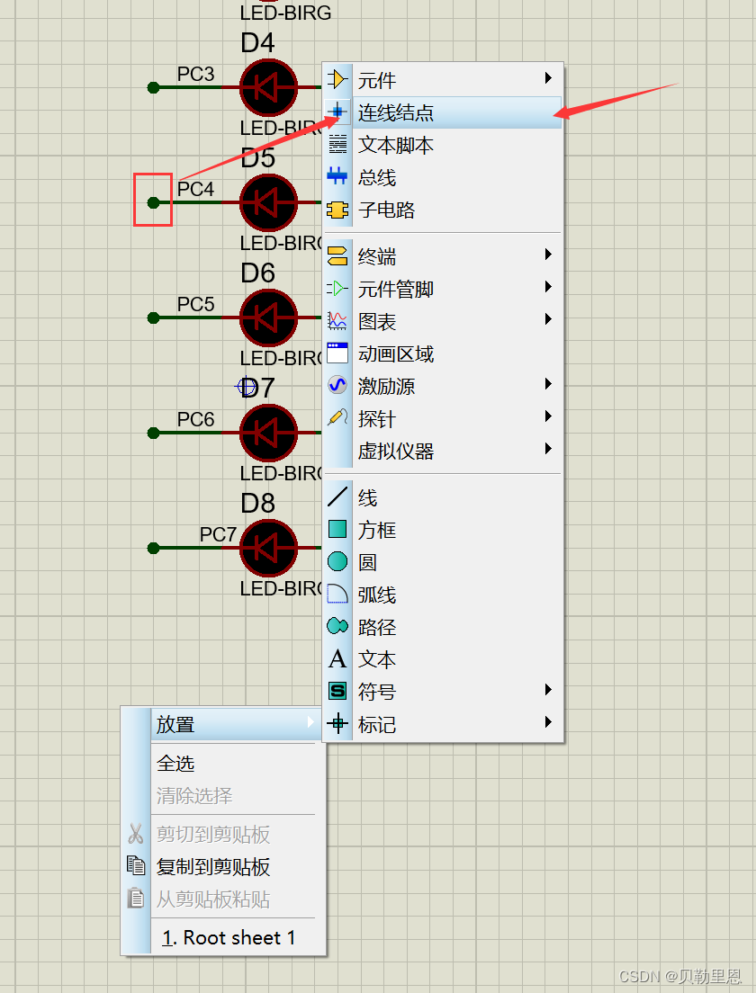Click the D6 LED component
756x993 pixels.
(x=269, y=318)
